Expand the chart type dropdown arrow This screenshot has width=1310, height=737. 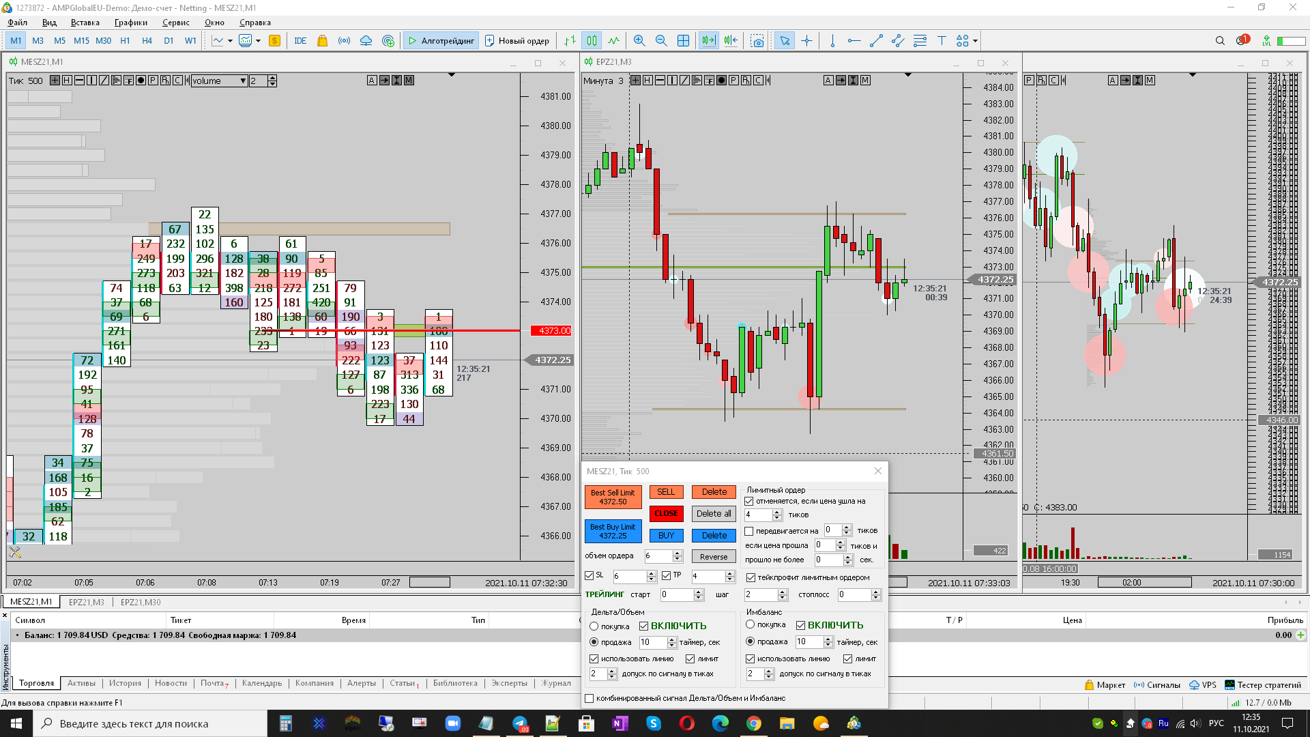click(x=230, y=41)
